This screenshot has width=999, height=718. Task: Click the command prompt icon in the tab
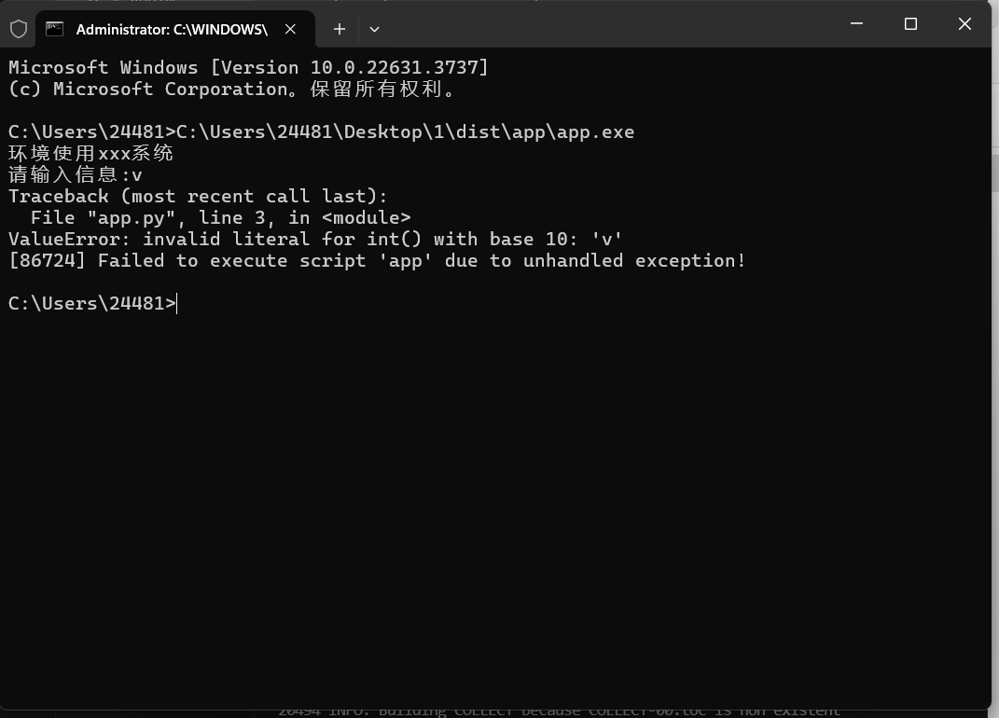point(55,29)
